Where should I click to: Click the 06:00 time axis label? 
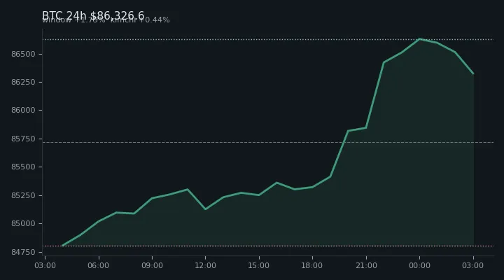click(x=99, y=265)
